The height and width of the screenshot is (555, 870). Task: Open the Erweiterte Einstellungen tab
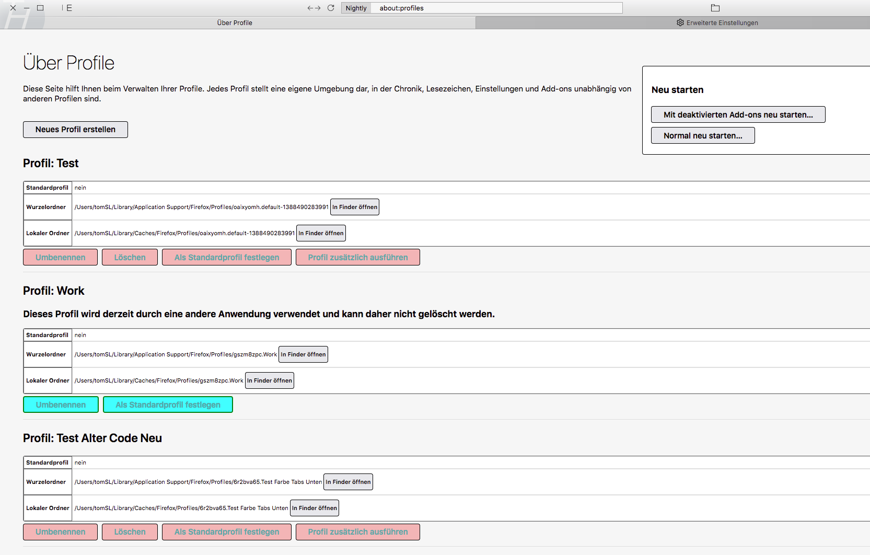pyautogui.click(x=717, y=22)
